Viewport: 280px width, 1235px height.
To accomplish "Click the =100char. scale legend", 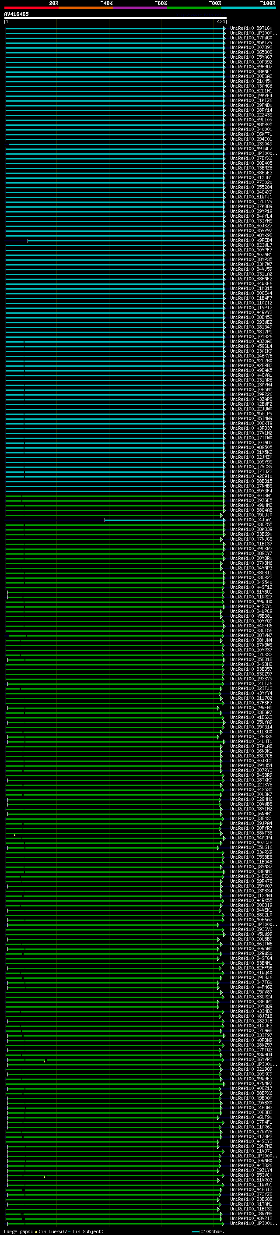I will pos(208,1231).
